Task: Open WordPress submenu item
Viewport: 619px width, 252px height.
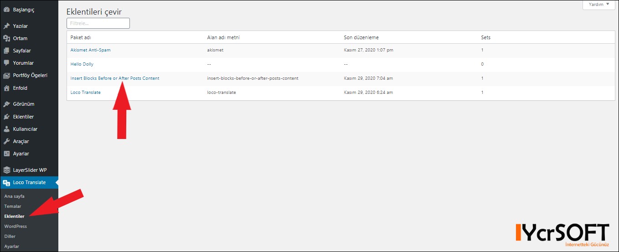Action: tap(15, 226)
